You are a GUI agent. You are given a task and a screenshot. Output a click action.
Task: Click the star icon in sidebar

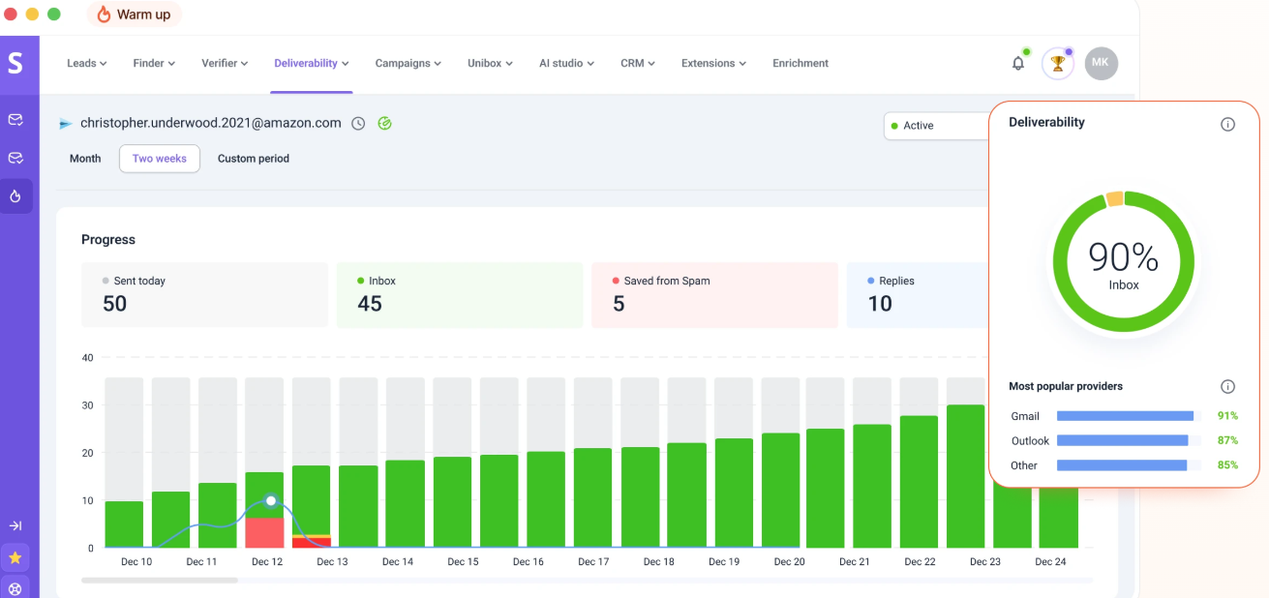pos(15,557)
